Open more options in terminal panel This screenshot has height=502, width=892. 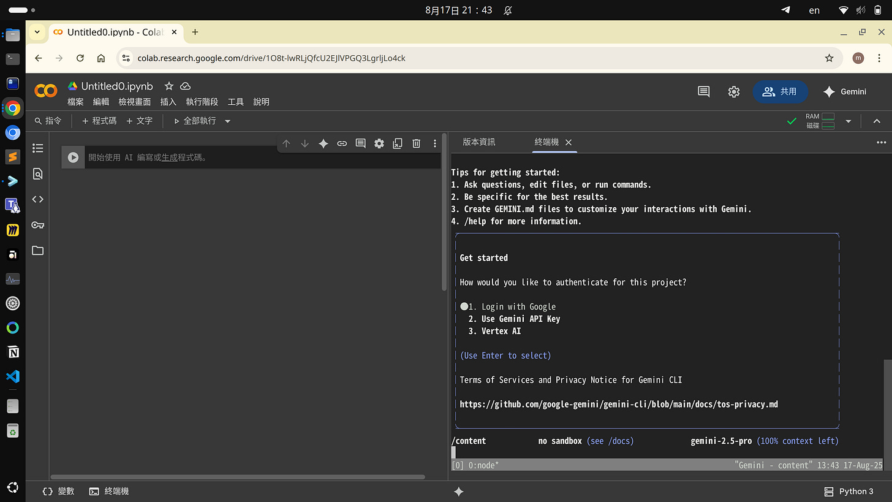click(x=881, y=142)
